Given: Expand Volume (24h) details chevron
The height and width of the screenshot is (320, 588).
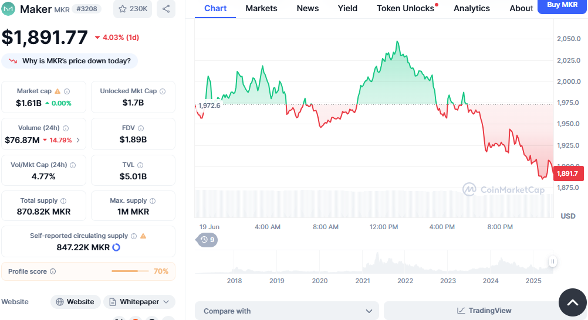Looking at the screenshot, I should click(78, 140).
